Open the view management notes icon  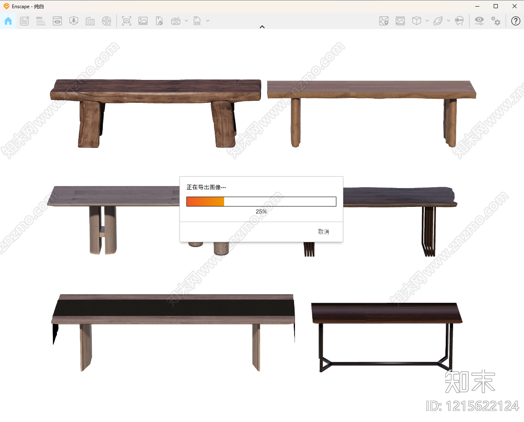[x=25, y=21]
